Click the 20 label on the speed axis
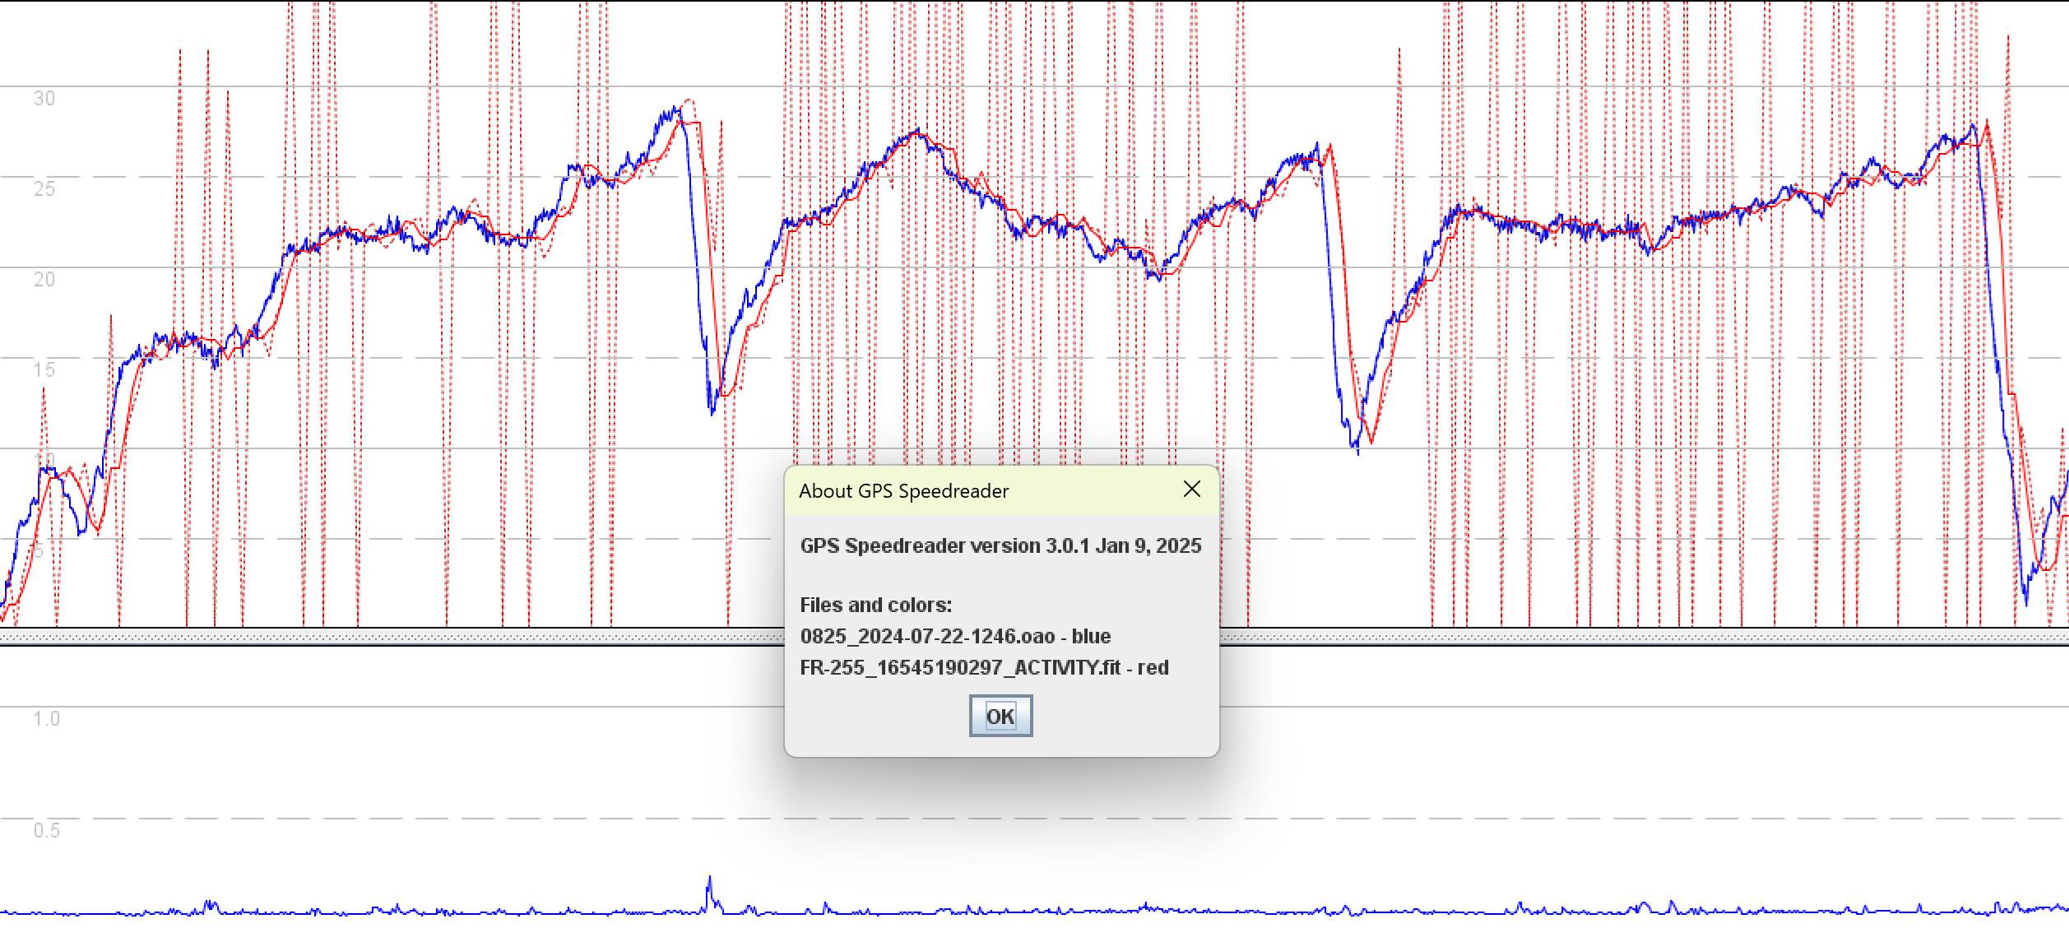This screenshot has width=2069, height=928. click(x=44, y=280)
